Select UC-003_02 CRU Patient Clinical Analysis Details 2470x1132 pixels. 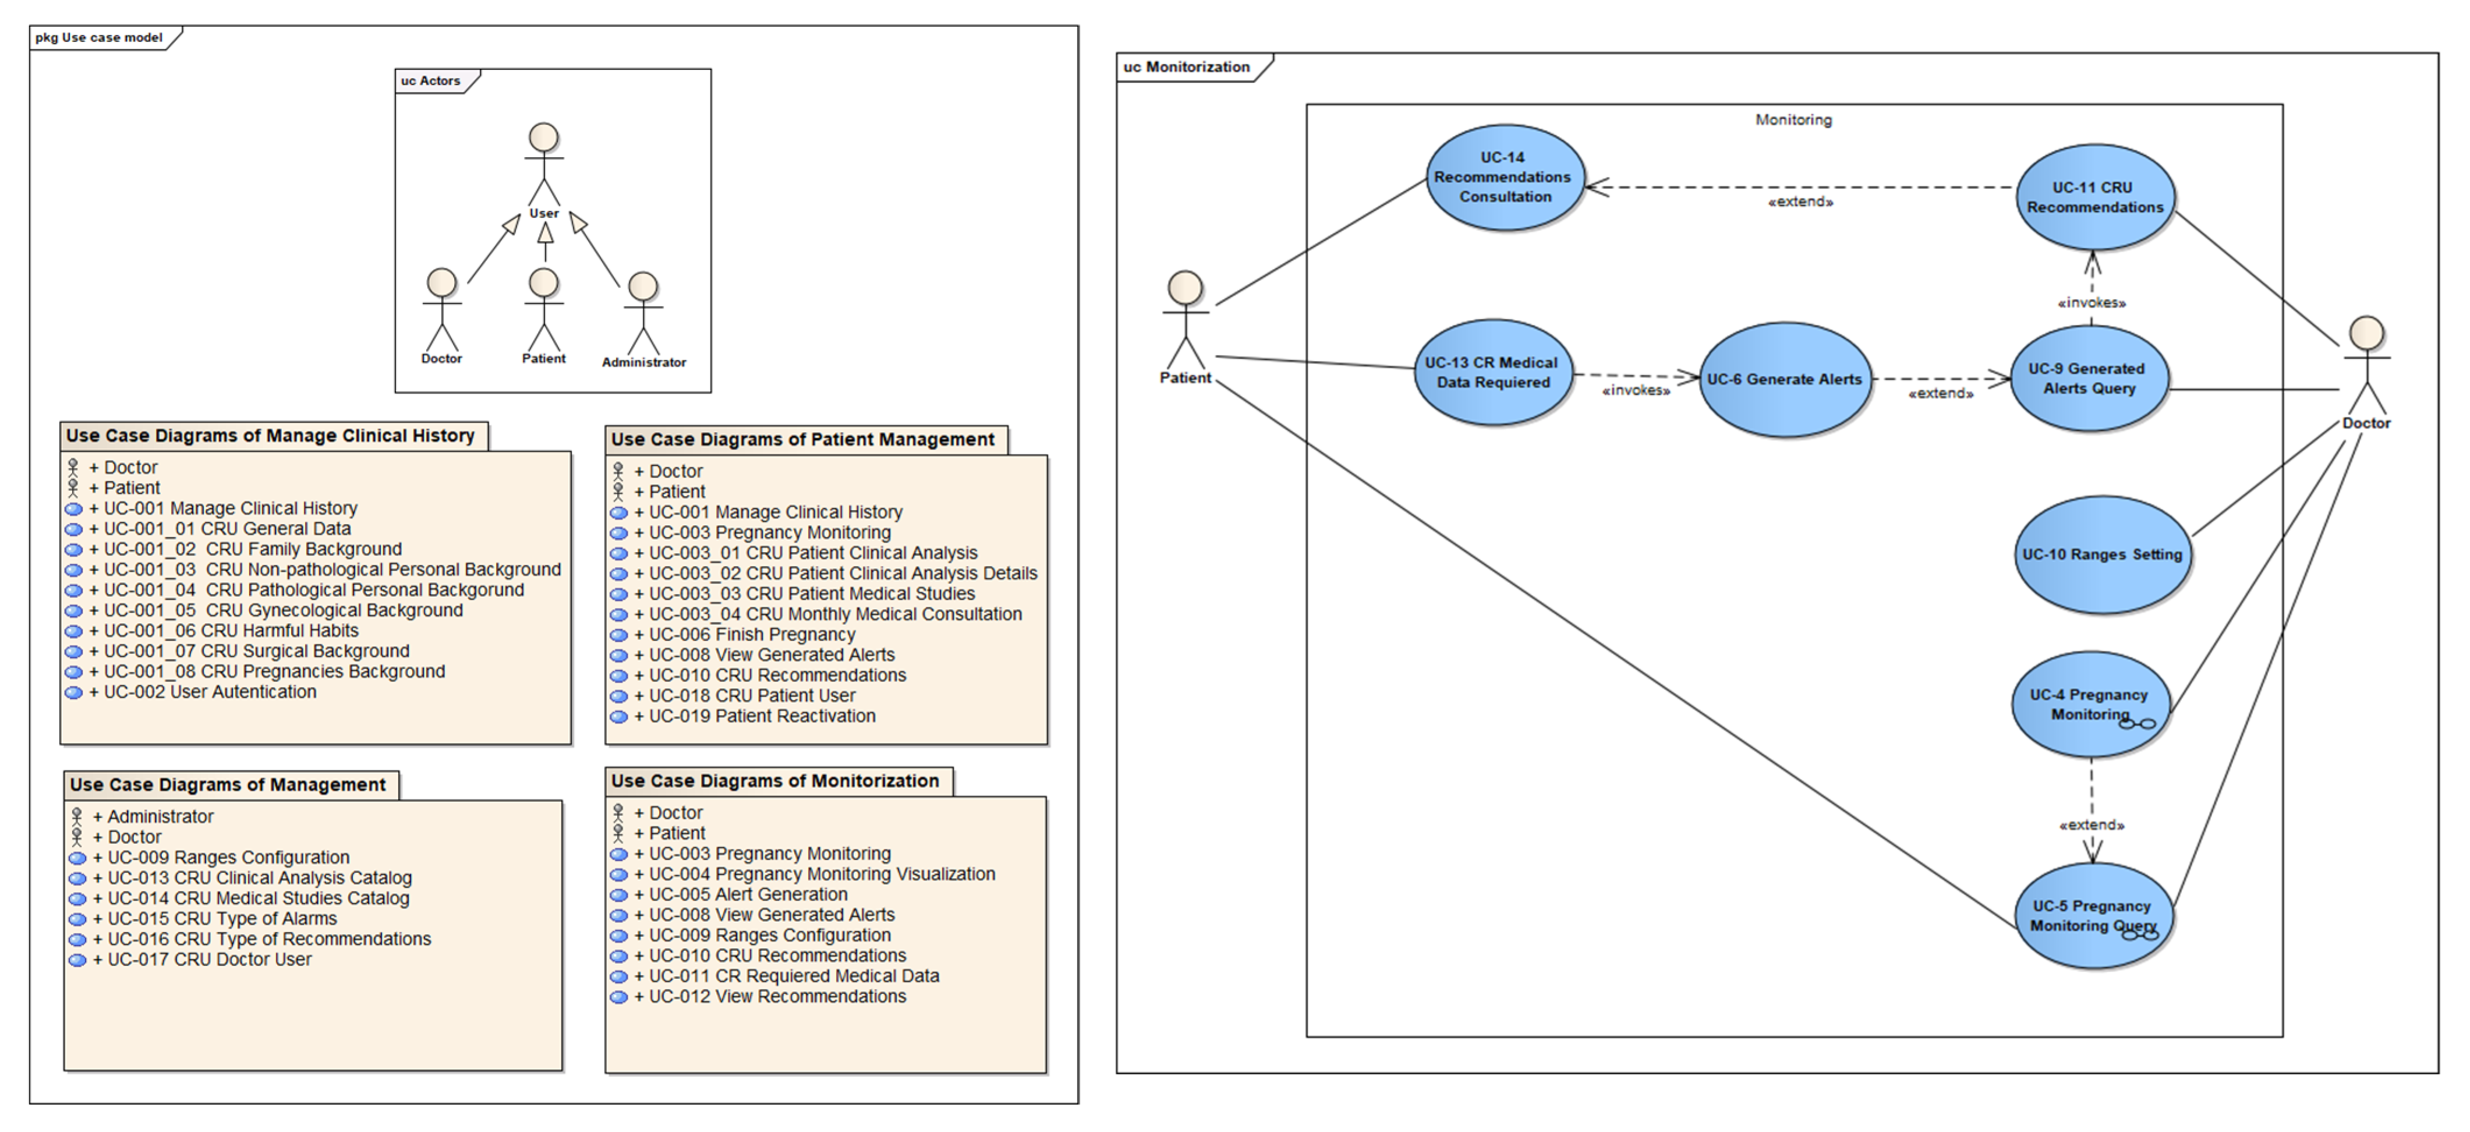(824, 573)
